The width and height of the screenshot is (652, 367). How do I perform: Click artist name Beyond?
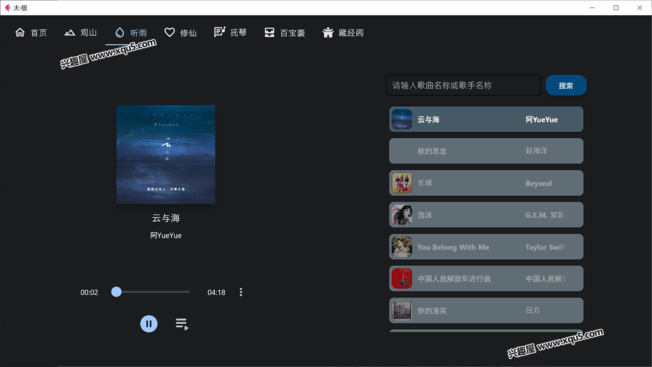(x=539, y=183)
